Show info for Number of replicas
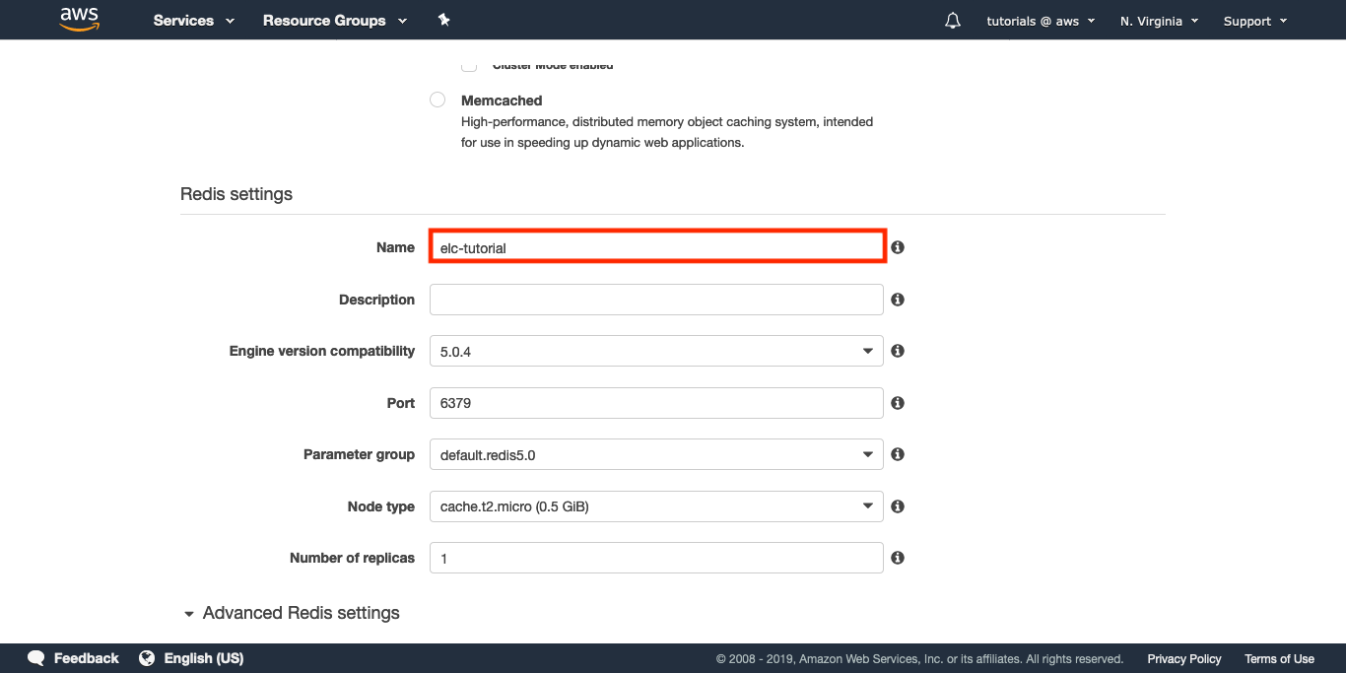Viewport: 1346px width, 673px height. 898,558
